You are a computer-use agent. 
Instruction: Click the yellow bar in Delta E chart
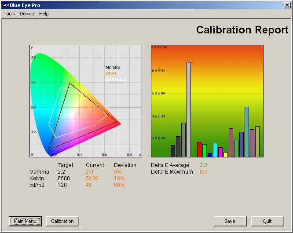226,154
